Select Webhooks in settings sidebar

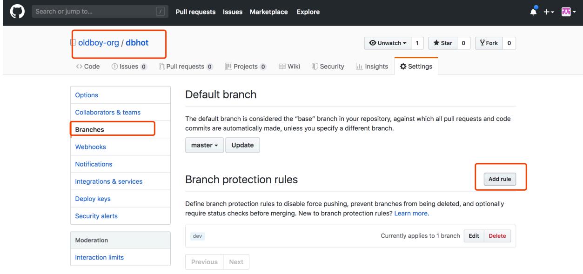tap(120, 147)
